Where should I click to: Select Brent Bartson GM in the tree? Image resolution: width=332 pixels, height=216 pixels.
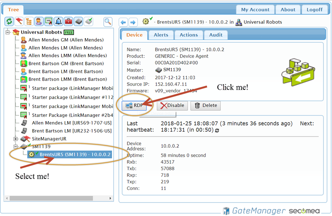[66, 64]
